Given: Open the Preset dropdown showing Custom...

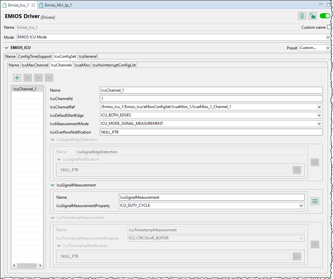Looking at the screenshot, I should tap(314, 48).
